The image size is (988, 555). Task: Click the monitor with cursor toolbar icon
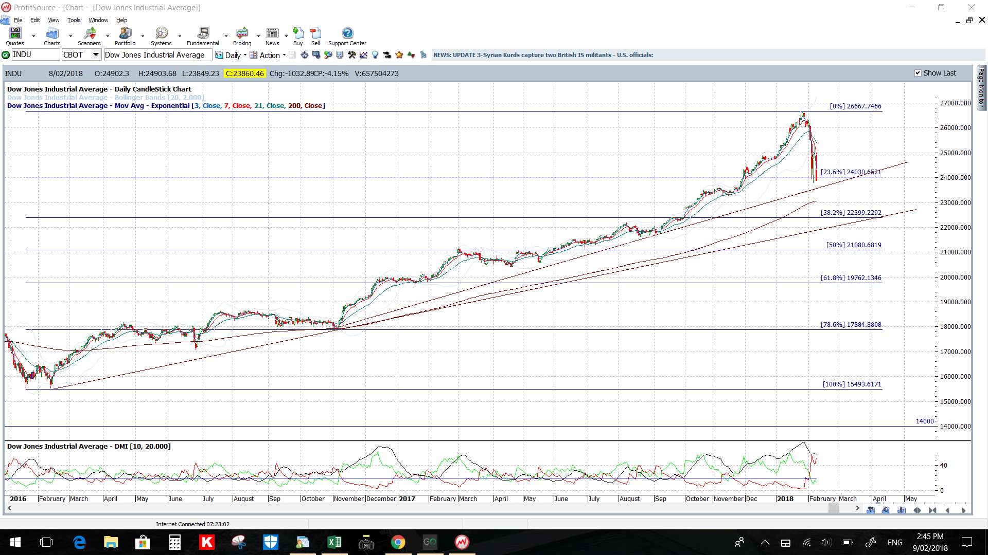tap(316, 55)
